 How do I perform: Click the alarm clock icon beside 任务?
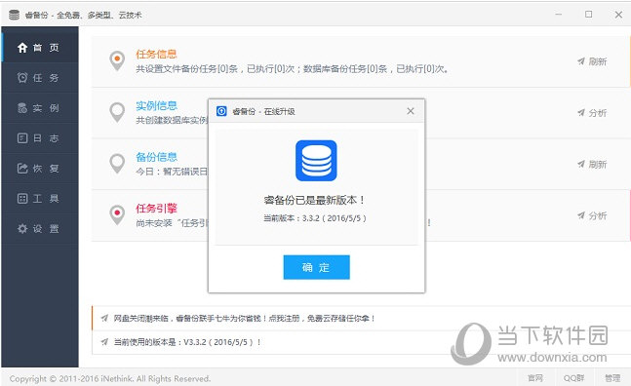[x=22, y=78]
